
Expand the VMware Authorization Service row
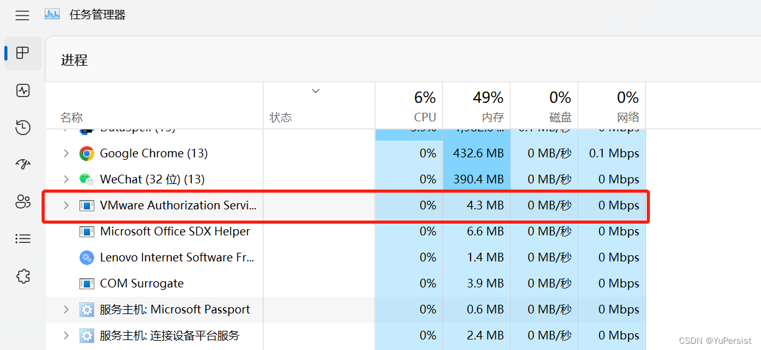point(66,206)
